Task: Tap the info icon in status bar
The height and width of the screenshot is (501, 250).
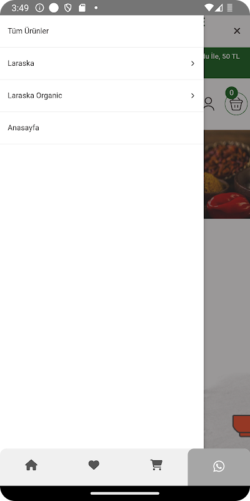Action: point(39,8)
